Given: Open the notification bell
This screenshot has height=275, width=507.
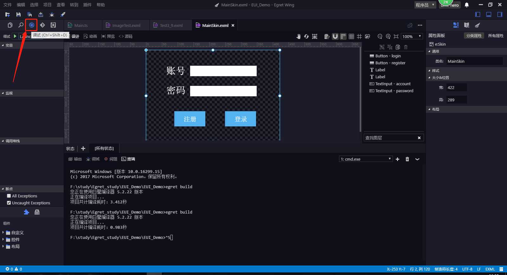Looking at the screenshot, I should pyautogui.click(x=467, y=5).
